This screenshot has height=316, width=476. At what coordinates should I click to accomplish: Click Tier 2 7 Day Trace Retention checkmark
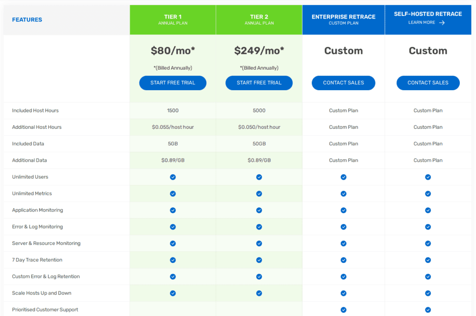click(x=259, y=260)
